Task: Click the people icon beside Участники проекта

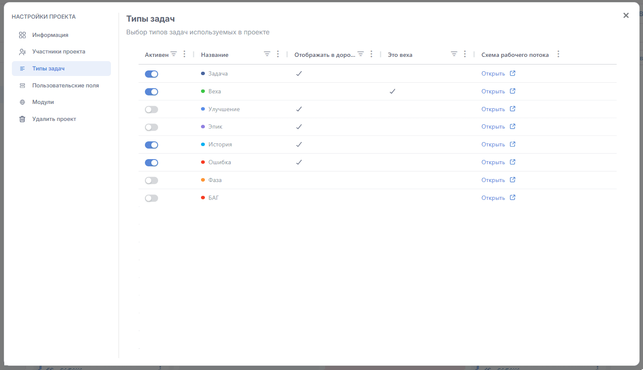Action: pos(23,52)
